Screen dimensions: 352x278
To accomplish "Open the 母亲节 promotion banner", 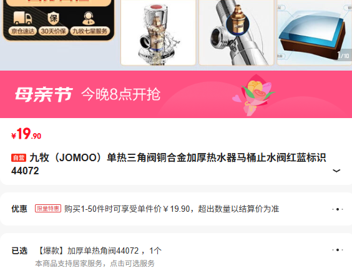I will point(176,94).
